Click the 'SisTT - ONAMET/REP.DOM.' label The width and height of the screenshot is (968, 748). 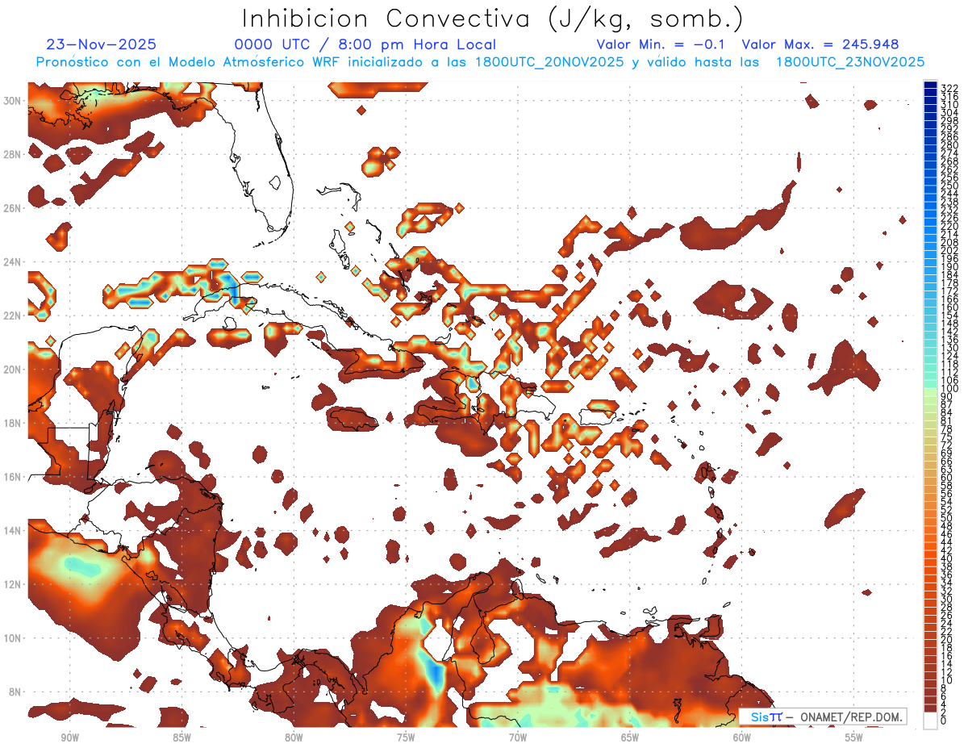[823, 717]
